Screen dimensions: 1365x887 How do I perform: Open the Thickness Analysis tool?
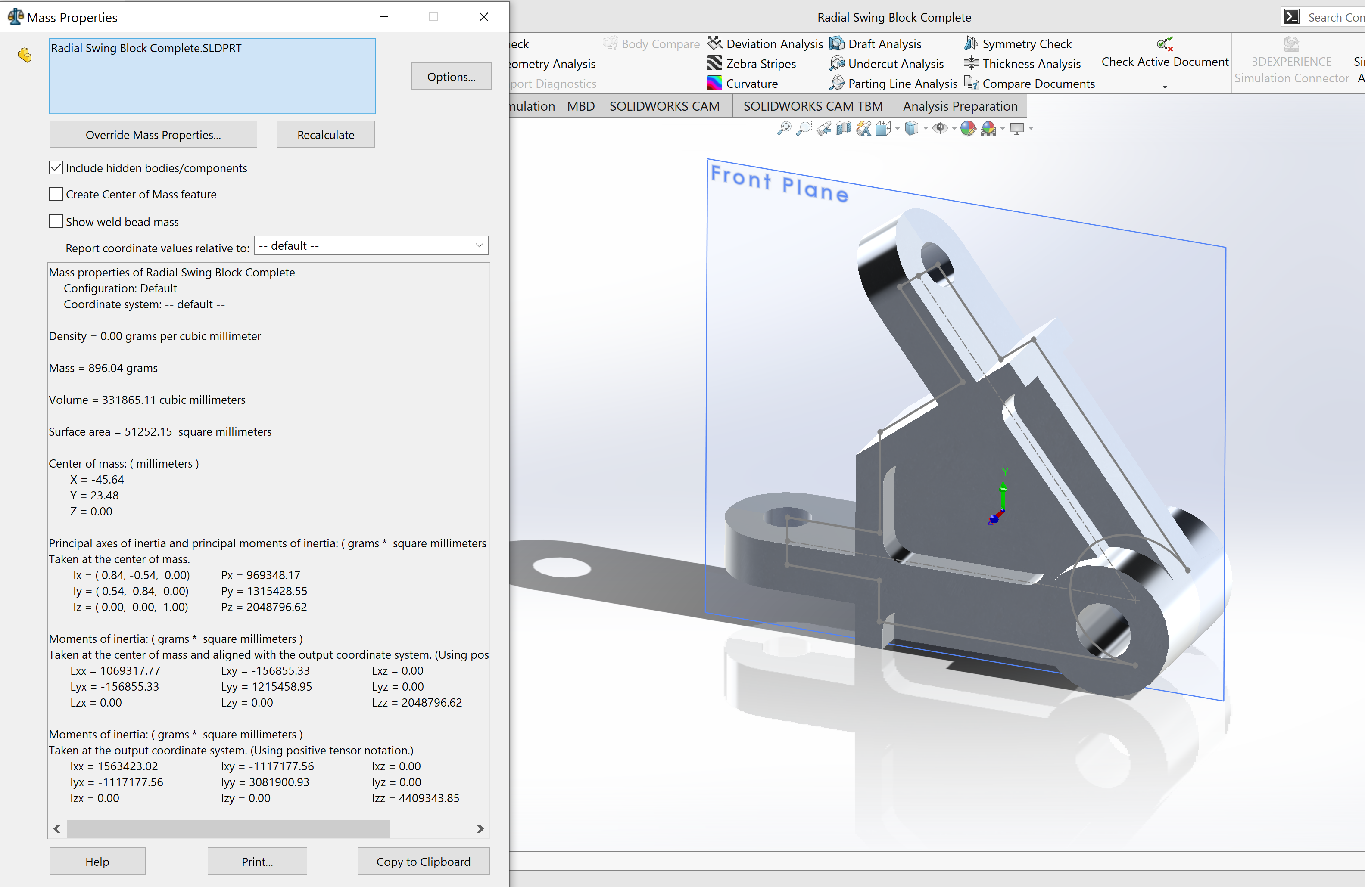tap(1022, 64)
